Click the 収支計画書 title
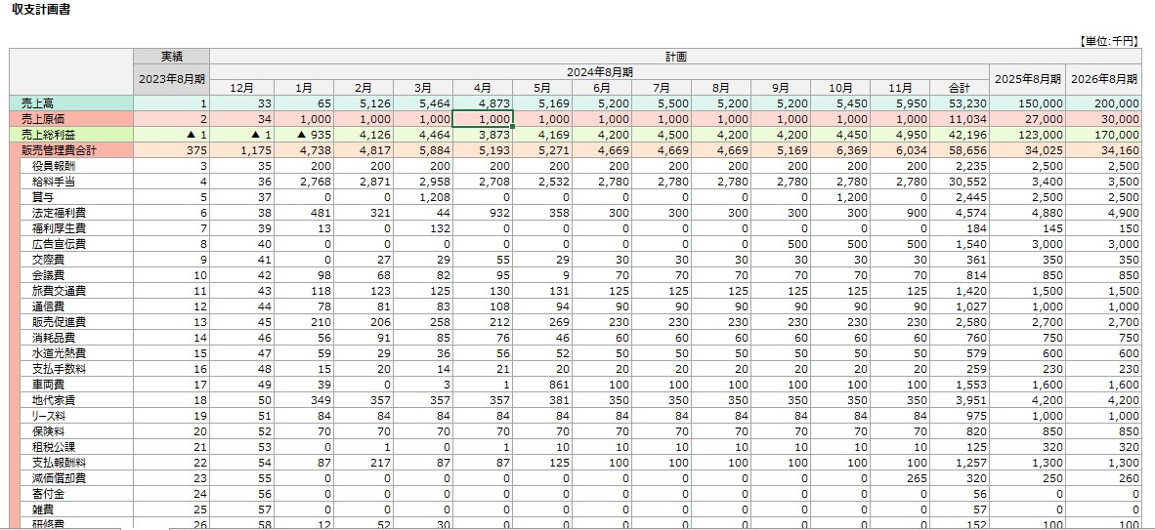Screen dimensions: 1155x530 coord(41,11)
